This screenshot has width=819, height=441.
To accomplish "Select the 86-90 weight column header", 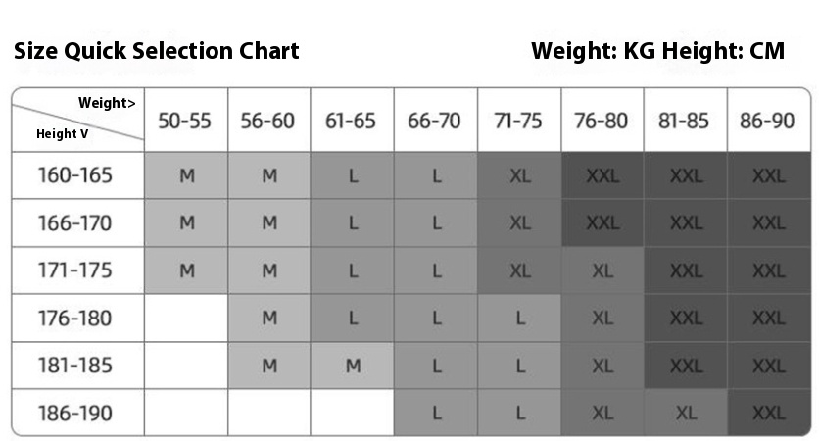I will [769, 121].
